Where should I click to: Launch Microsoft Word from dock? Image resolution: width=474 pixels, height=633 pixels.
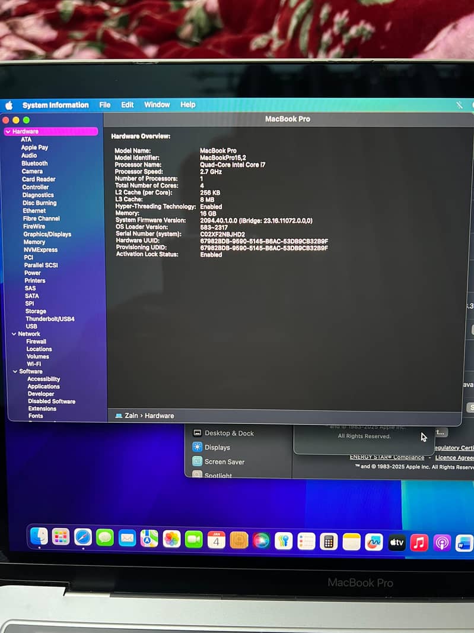tap(465, 544)
